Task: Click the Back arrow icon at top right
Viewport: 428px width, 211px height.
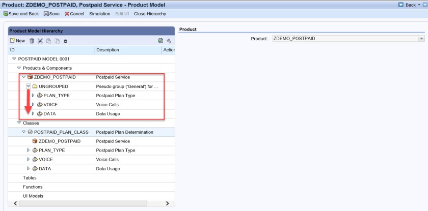Action: [x=401, y=5]
